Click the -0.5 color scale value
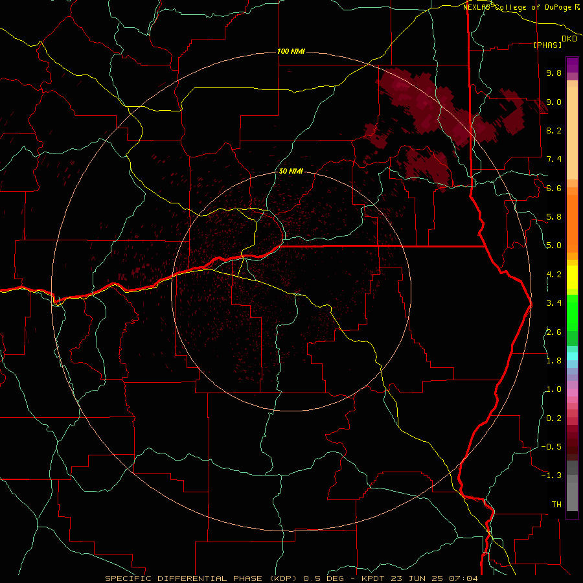The width and height of the screenshot is (583, 583). 551,447
